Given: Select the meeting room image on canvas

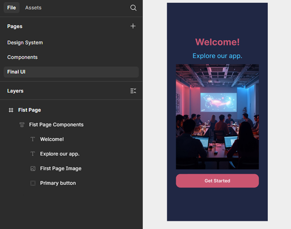Looking at the screenshot, I should tap(217, 117).
